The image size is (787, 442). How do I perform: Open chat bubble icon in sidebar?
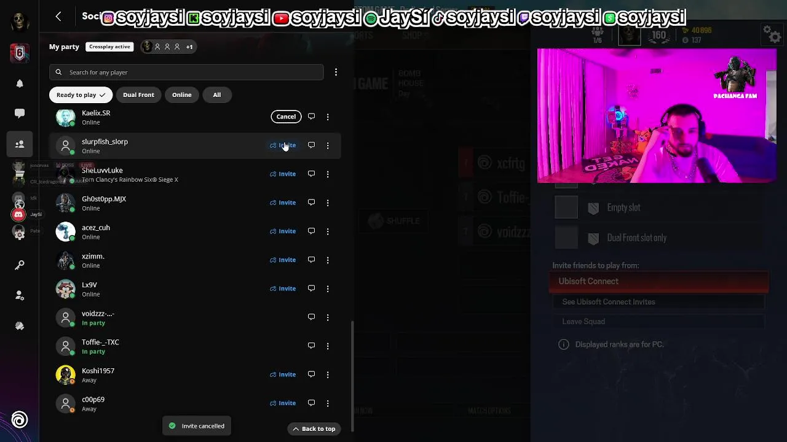20,114
